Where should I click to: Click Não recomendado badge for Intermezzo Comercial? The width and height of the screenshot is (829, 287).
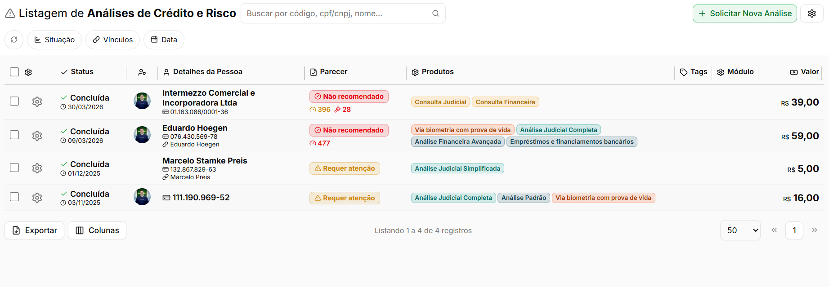349,97
